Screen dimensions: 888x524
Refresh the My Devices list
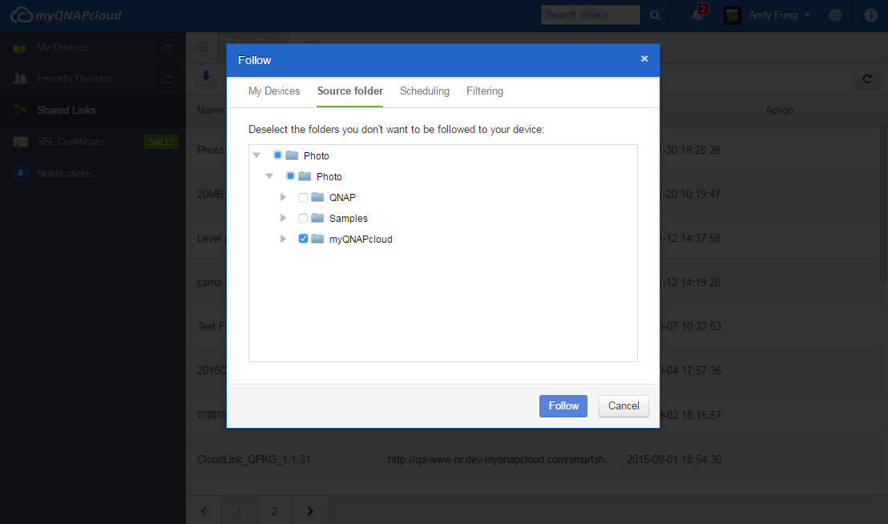(168, 48)
